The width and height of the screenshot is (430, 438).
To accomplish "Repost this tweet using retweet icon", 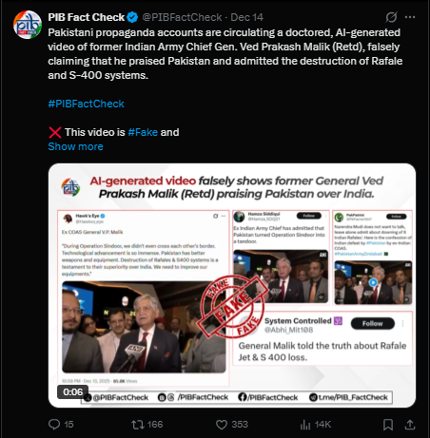I will pos(138,425).
